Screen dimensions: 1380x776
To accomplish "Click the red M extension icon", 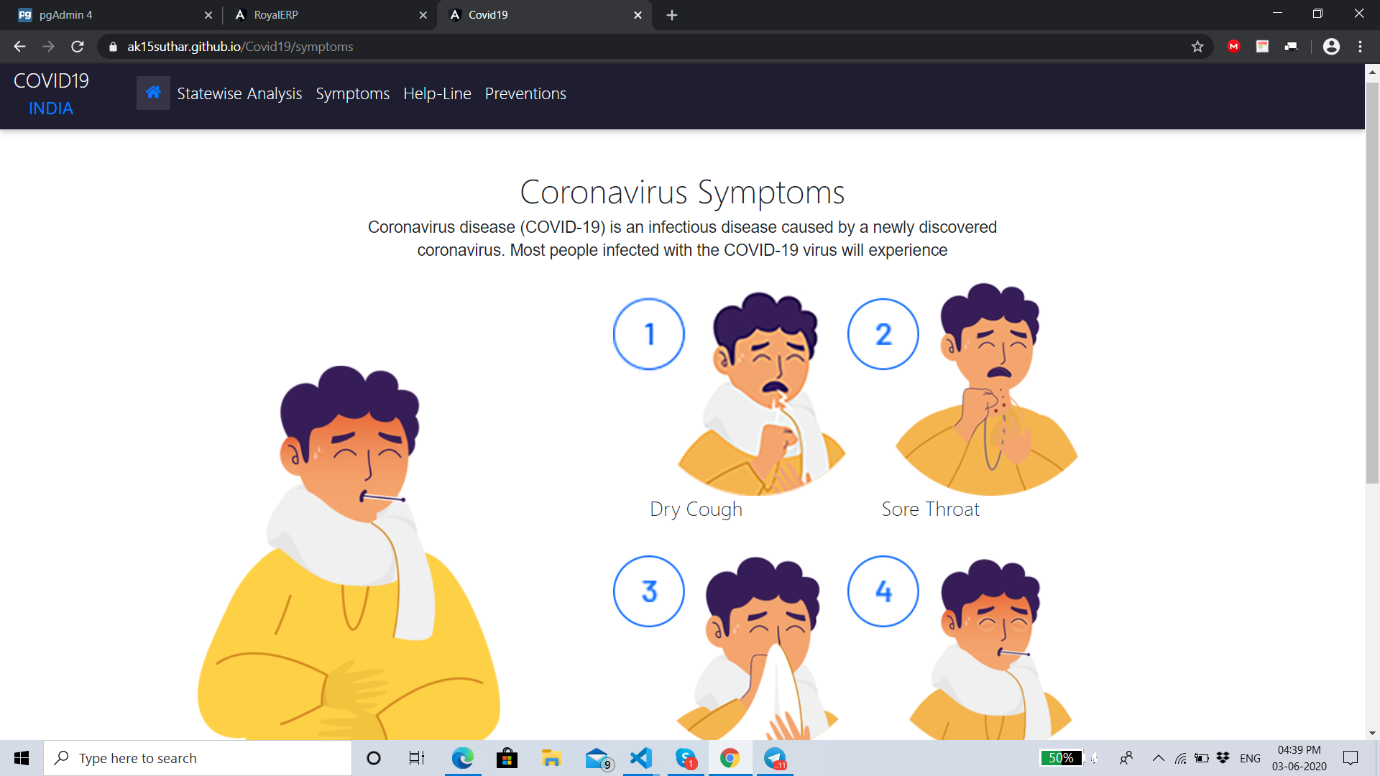I will coord(1234,47).
